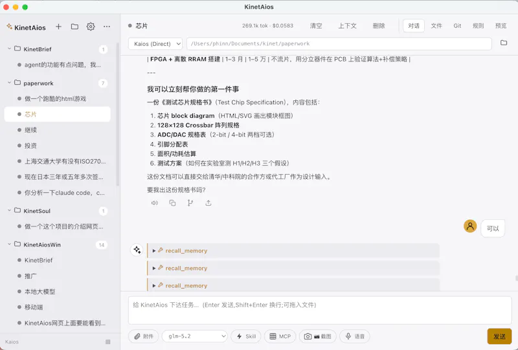Viewport: 518px width, 350px height.
Task: Click the '269.1k tok · $0.0583' usage text
Action: (267, 26)
